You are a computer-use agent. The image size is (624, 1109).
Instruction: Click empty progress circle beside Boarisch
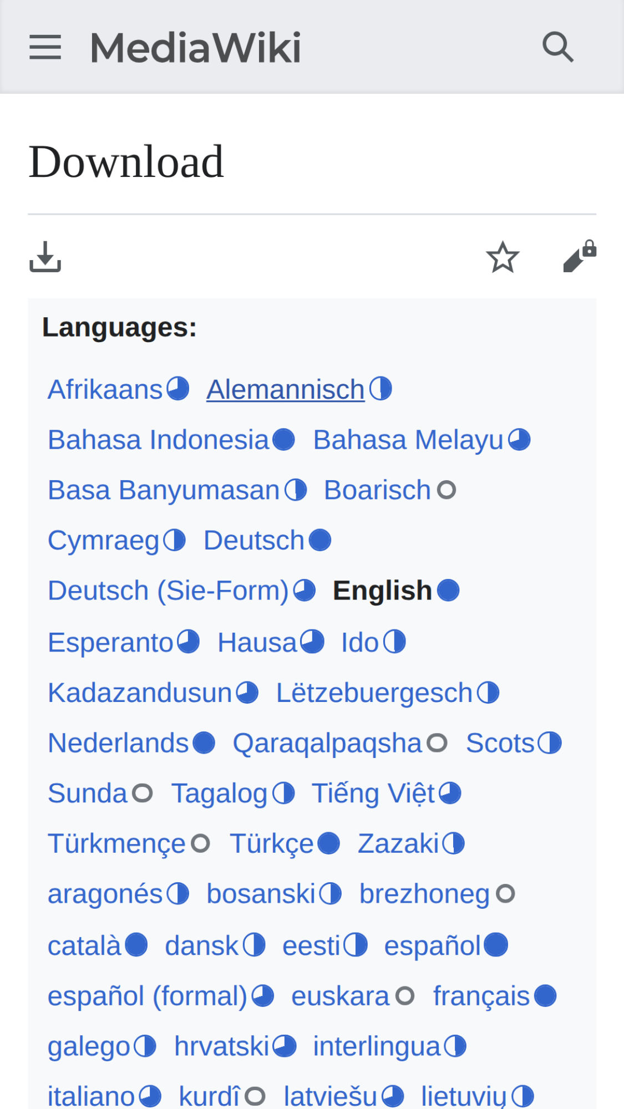(x=447, y=490)
